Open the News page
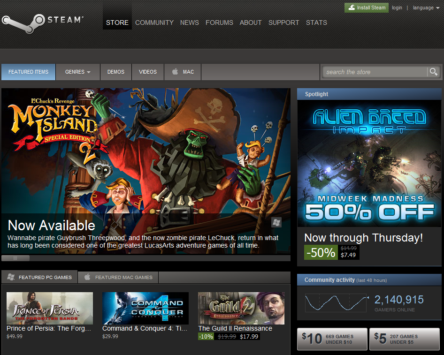The height and width of the screenshot is (355, 444). click(190, 23)
